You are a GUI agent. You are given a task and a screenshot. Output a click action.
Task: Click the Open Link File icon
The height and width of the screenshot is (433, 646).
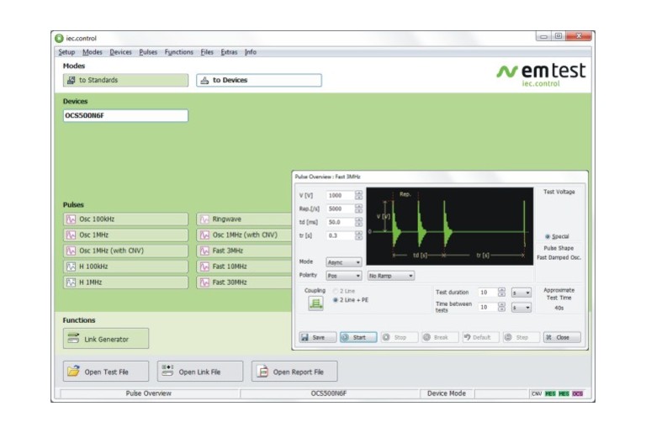[x=167, y=372]
